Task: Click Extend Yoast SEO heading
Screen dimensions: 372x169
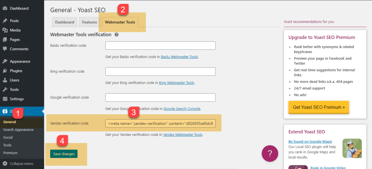Action: (x=307, y=132)
